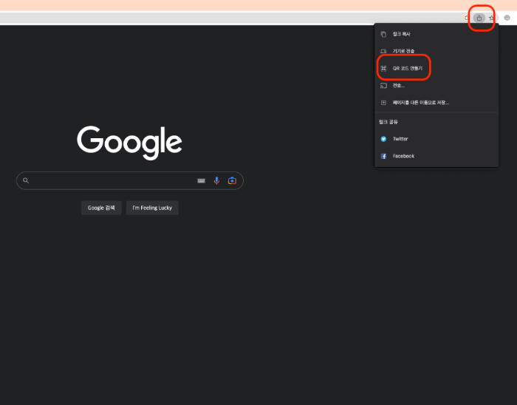The height and width of the screenshot is (405, 517).
Task: Select 전송... (cast) menu item
Action: 436,86
